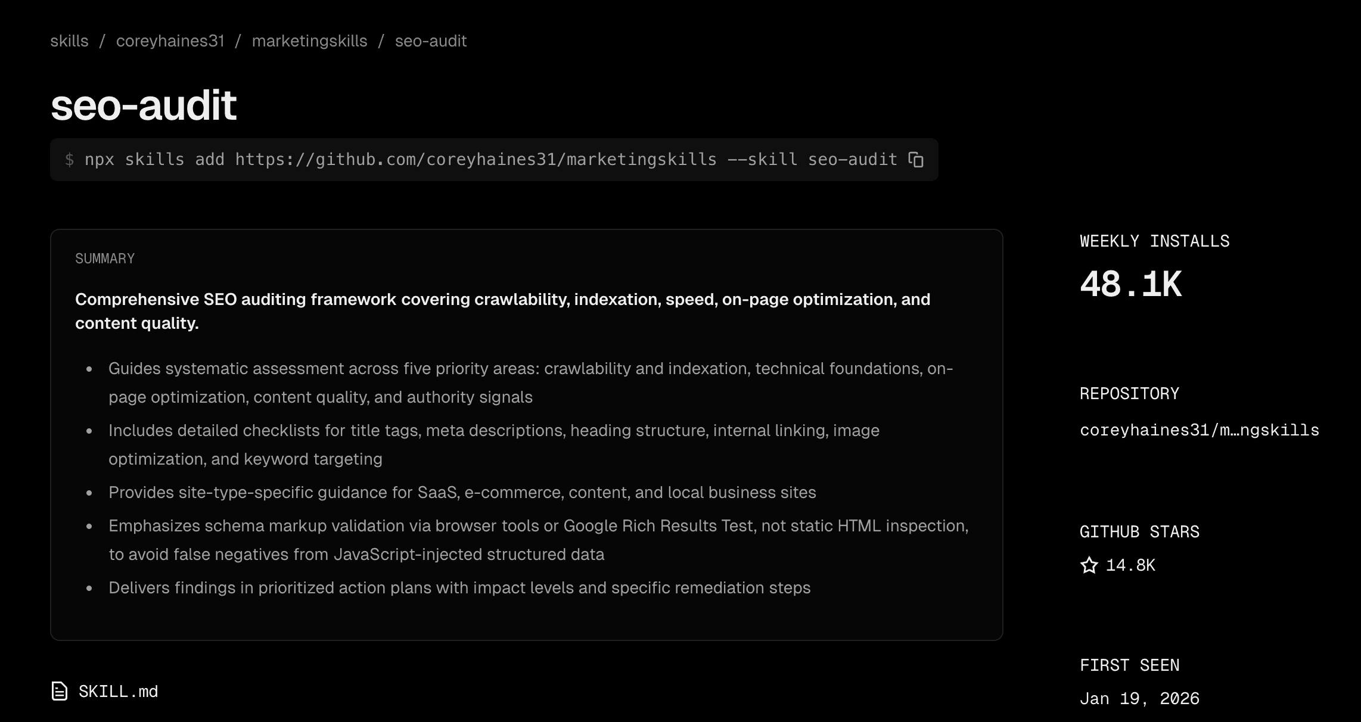Image resolution: width=1361 pixels, height=722 pixels.
Task: Click the SKILL.md document icon
Action: (x=60, y=691)
